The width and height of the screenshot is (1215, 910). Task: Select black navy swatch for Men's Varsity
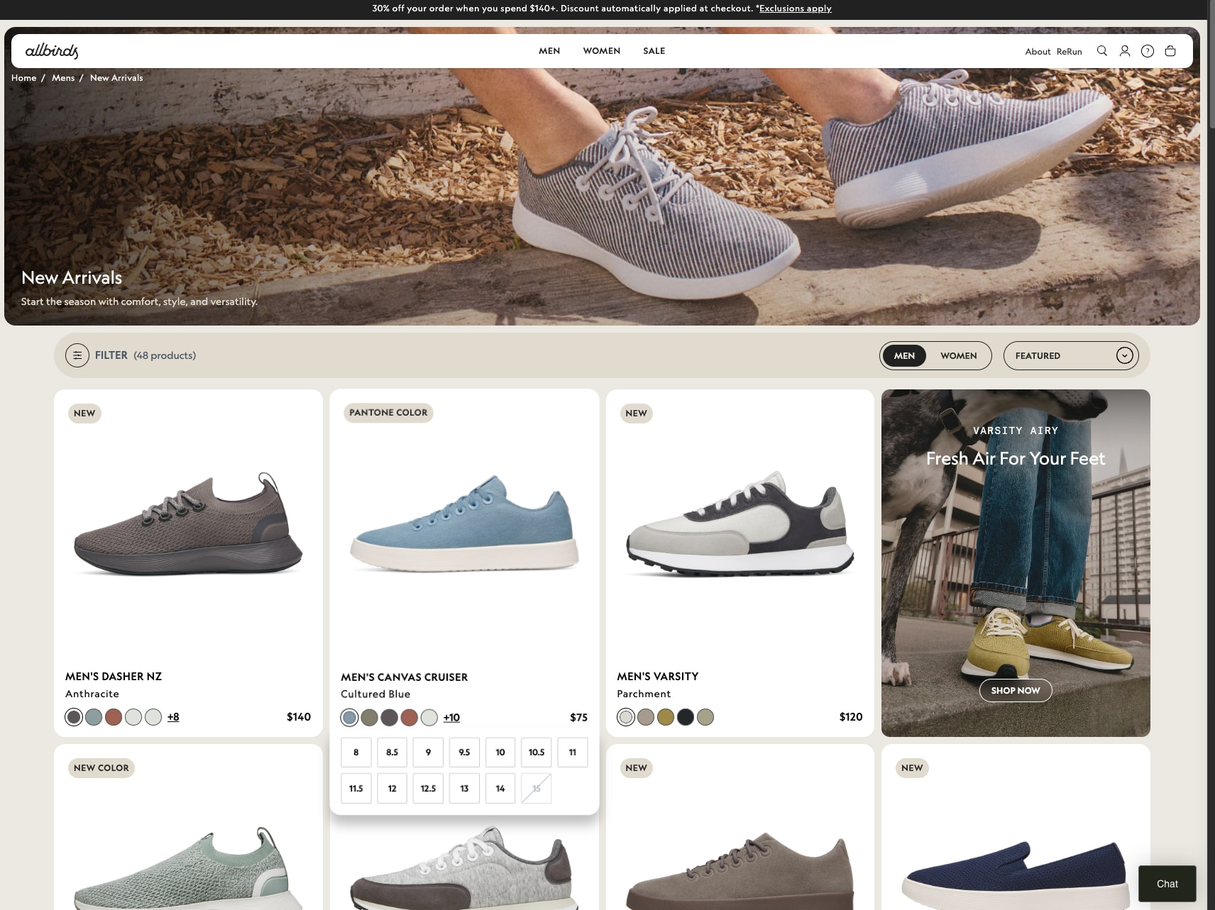pyautogui.click(x=686, y=717)
